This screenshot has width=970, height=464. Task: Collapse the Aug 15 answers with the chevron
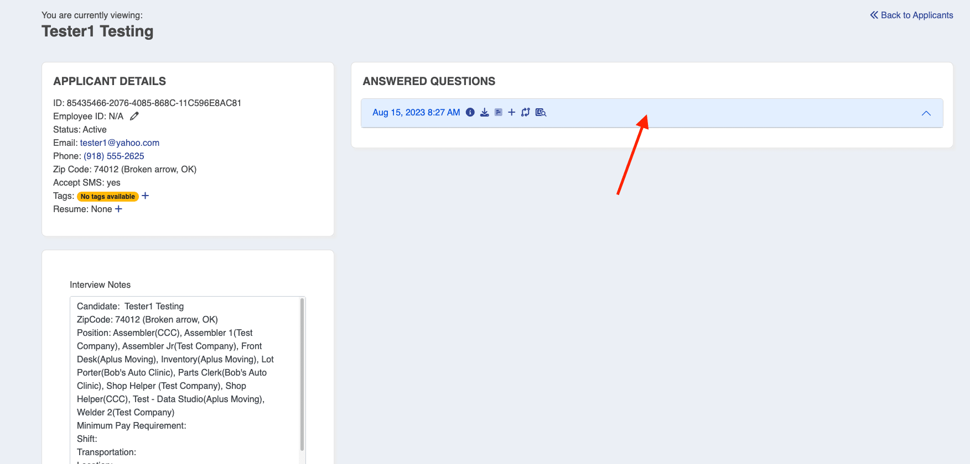tap(926, 113)
